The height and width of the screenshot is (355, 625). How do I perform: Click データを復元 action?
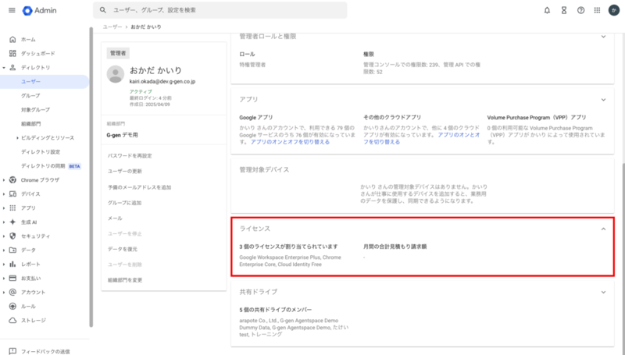point(123,249)
